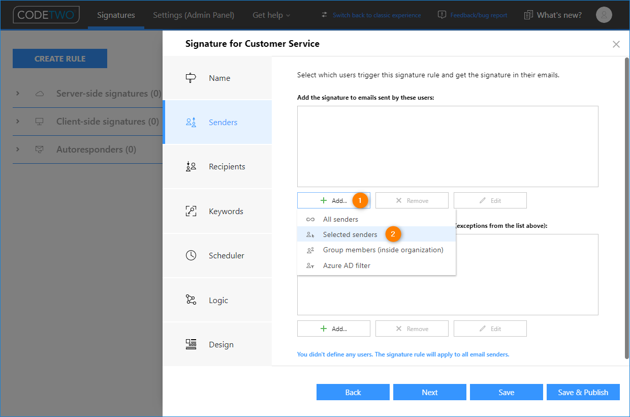Click the Design layout icon
This screenshot has width=630, height=417.
191,344
